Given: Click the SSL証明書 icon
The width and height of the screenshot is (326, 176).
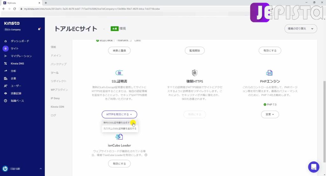Looking at the screenshot, I should pos(119,73).
